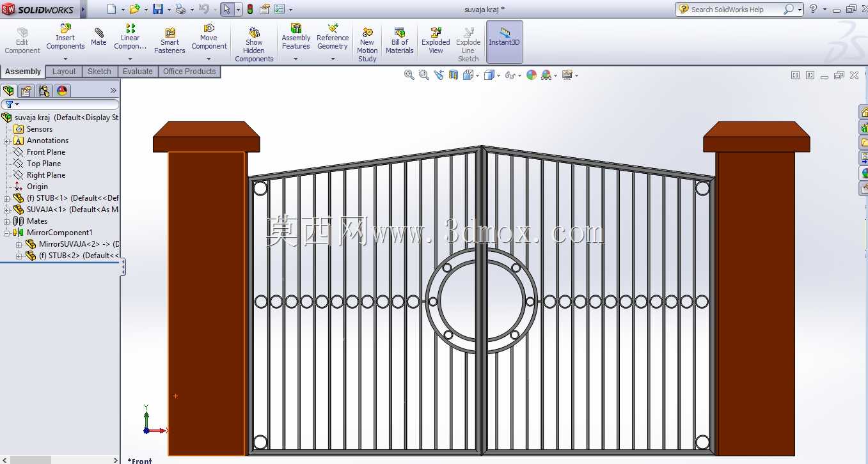Expand the Mates folder node
868x464 pixels.
(x=6, y=222)
